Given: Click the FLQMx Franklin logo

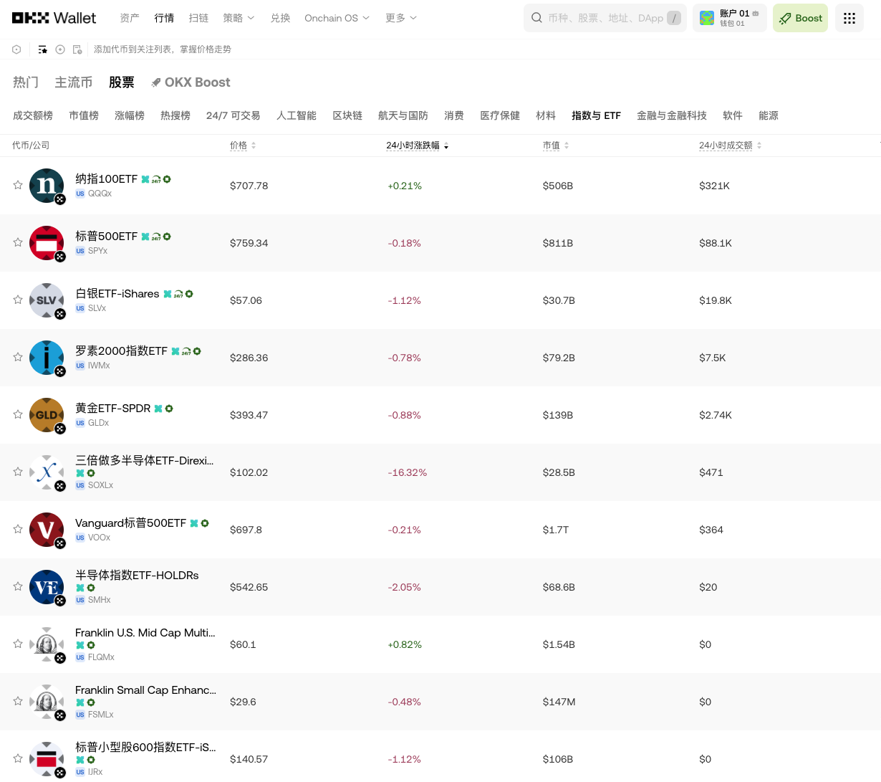Looking at the screenshot, I should pos(47,644).
